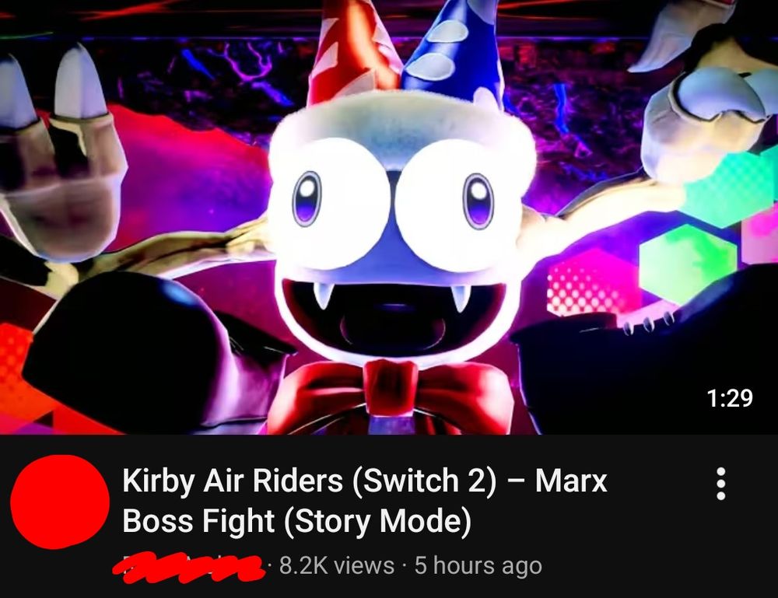This screenshot has height=598, width=778.
Task: Click the 1:29 duration badge
Action: (730, 397)
